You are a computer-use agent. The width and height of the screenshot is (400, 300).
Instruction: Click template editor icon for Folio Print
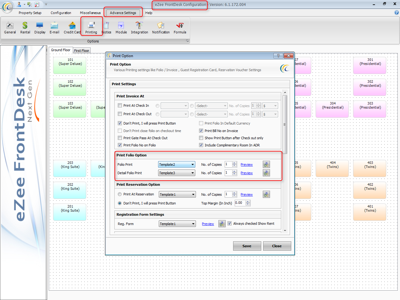[x=266, y=165]
